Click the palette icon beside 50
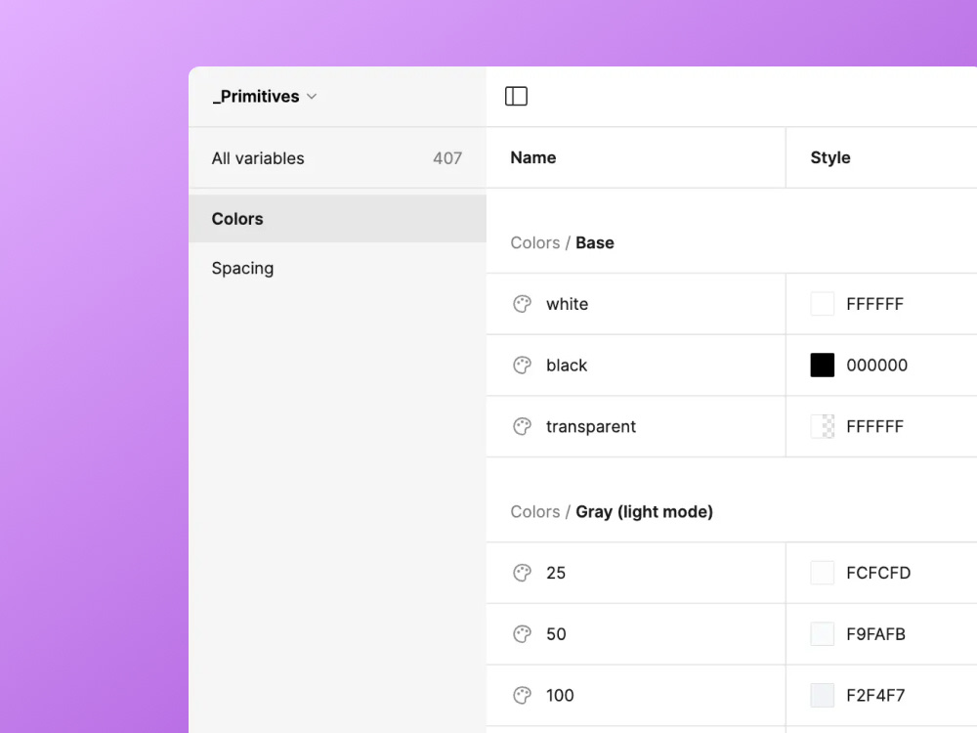 pyautogui.click(x=522, y=634)
